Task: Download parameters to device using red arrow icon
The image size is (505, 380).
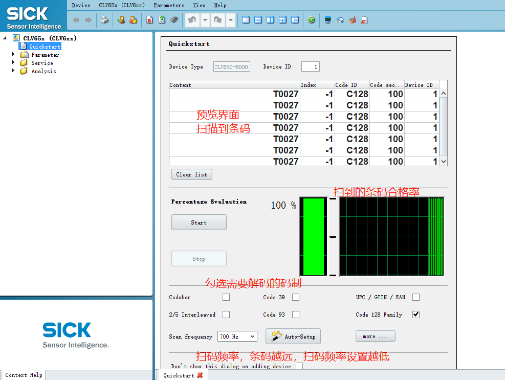Action: [x=149, y=19]
